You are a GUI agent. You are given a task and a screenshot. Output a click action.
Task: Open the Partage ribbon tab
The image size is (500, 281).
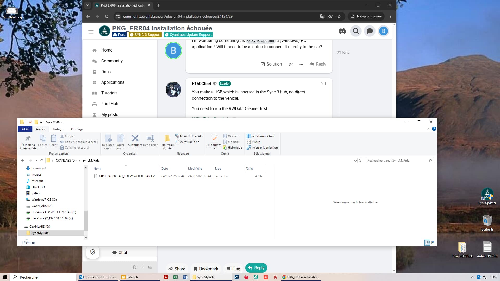point(58,129)
